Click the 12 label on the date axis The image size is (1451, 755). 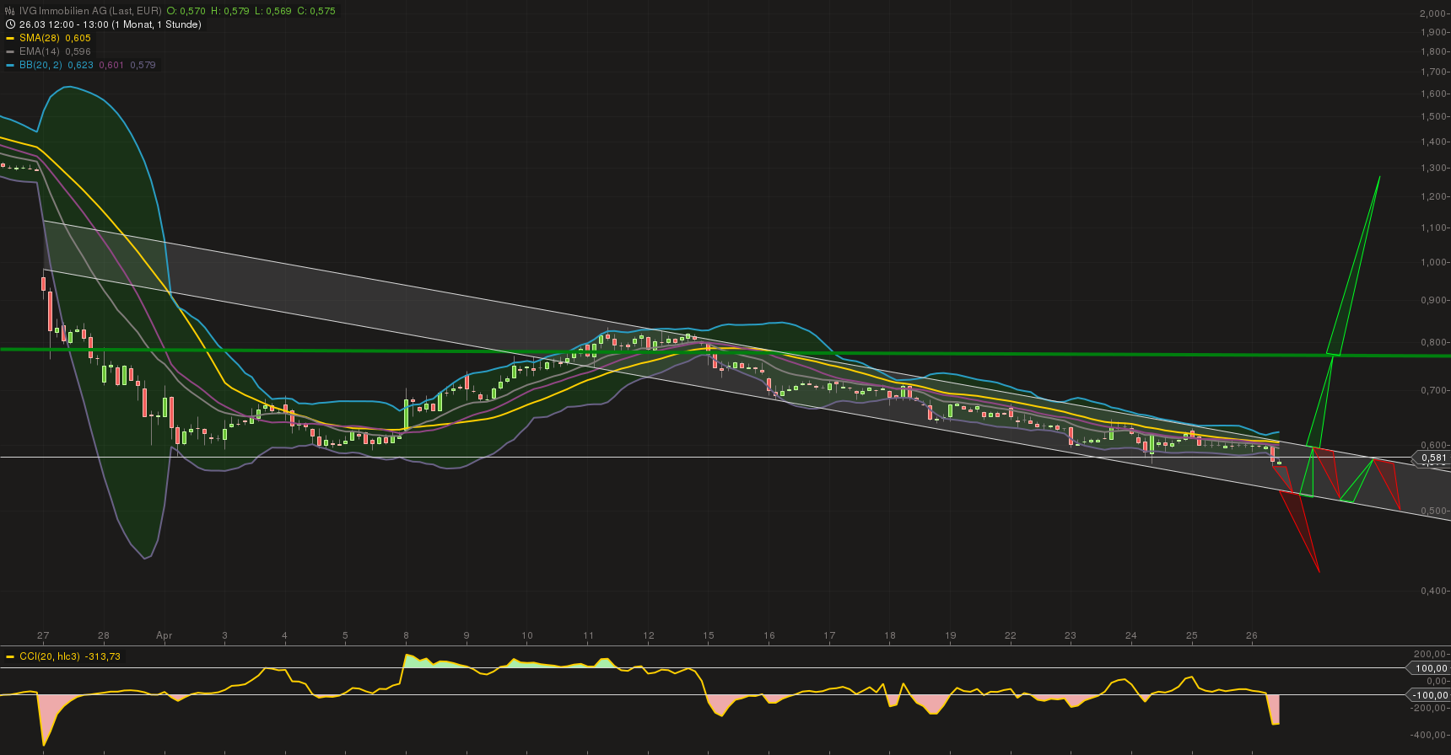pyautogui.click(x=649, y=635)
